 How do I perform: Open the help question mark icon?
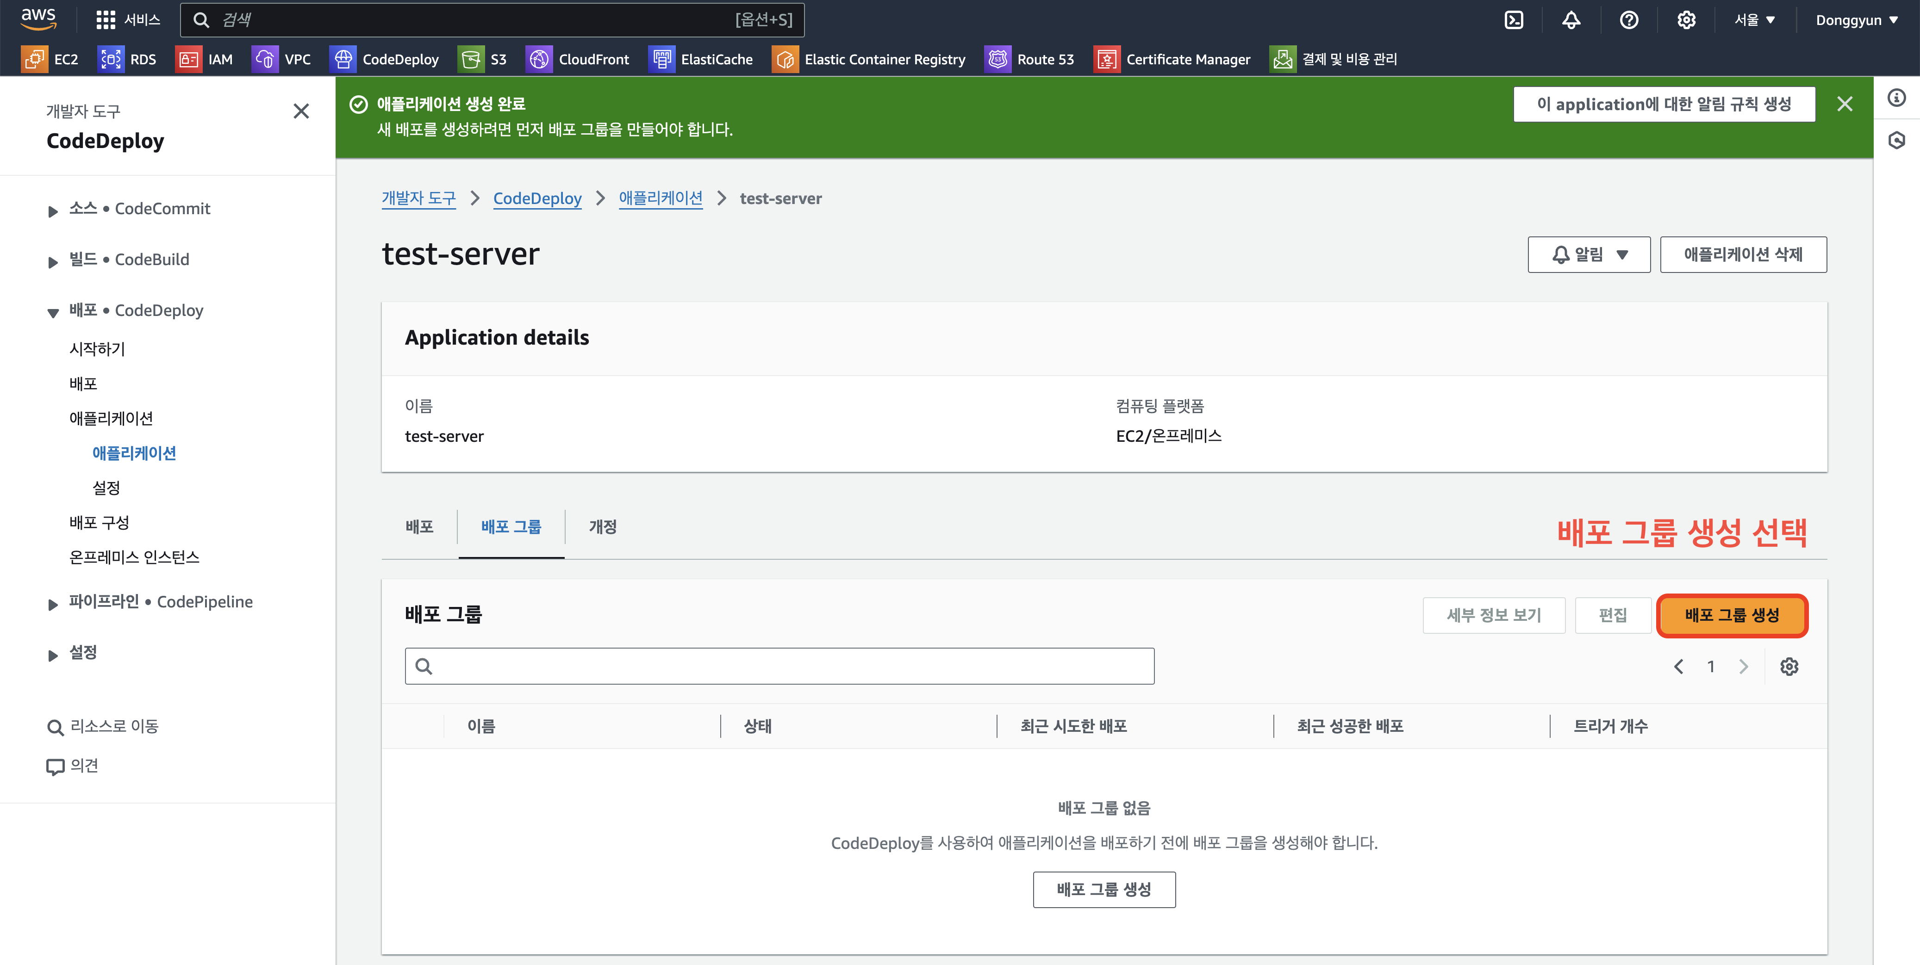click(1628, 20)
